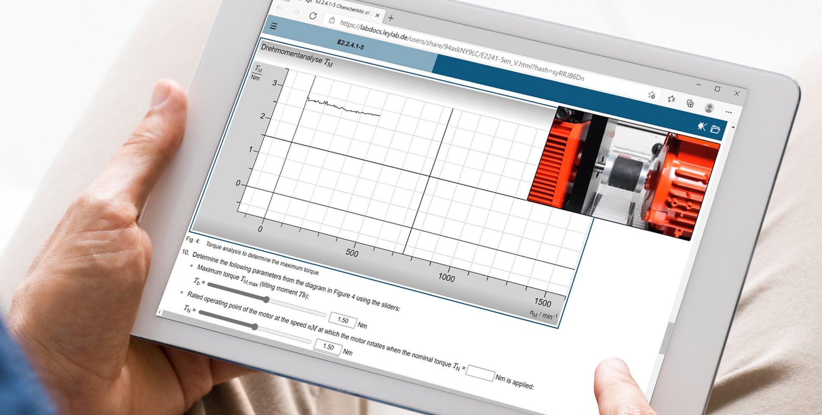Adjust the TN nominal torque slider handle
Image resolution: width=822 pixels, height=415 pixels.
[x=255, y=327]
